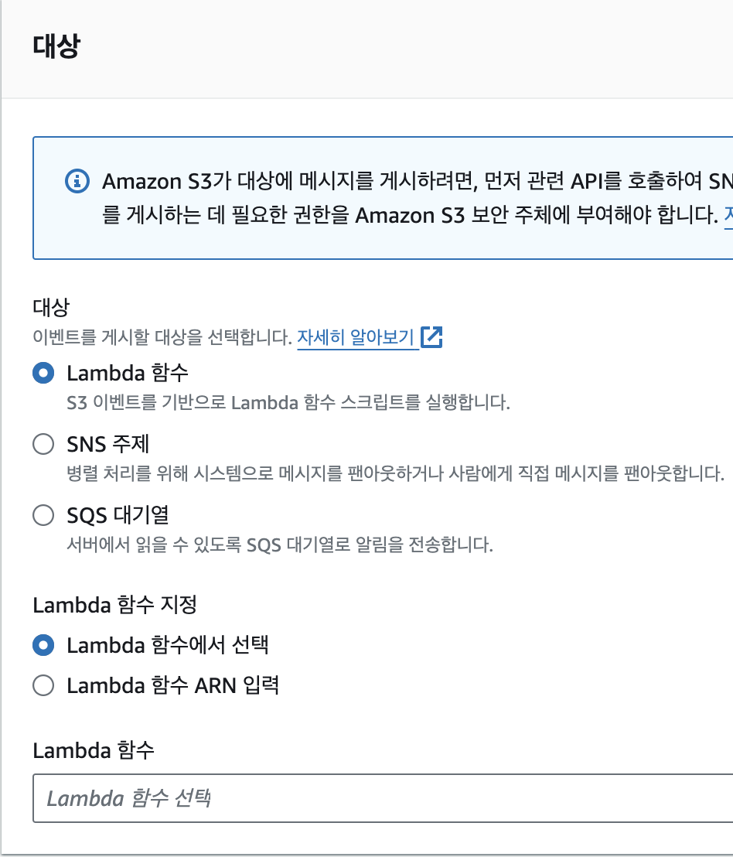Click the external link icon beside 자세히 알아보기

[x=431, y=337]
